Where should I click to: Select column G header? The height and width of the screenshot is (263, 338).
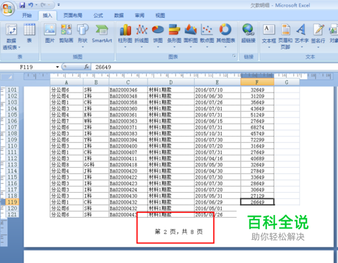[287, 82]
